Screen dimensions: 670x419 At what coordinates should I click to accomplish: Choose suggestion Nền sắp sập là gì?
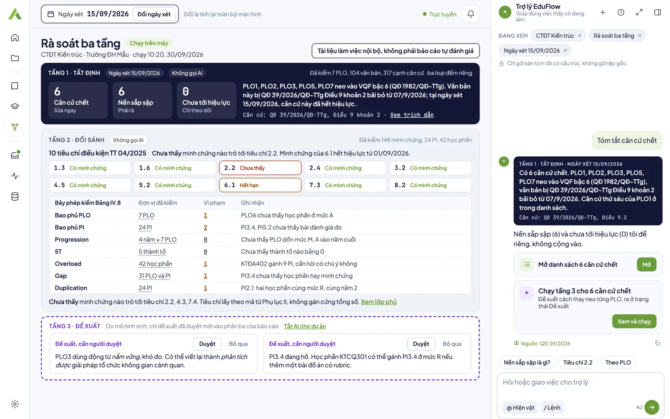(527, 362)
